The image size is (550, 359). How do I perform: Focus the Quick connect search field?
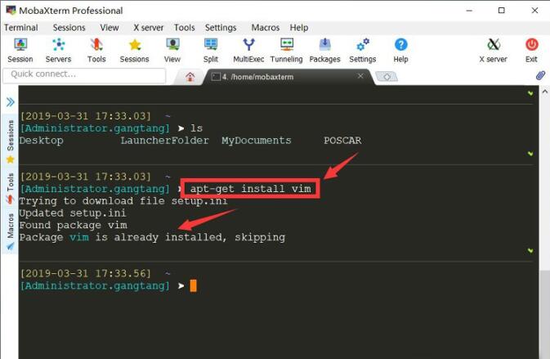pos(84,74)
